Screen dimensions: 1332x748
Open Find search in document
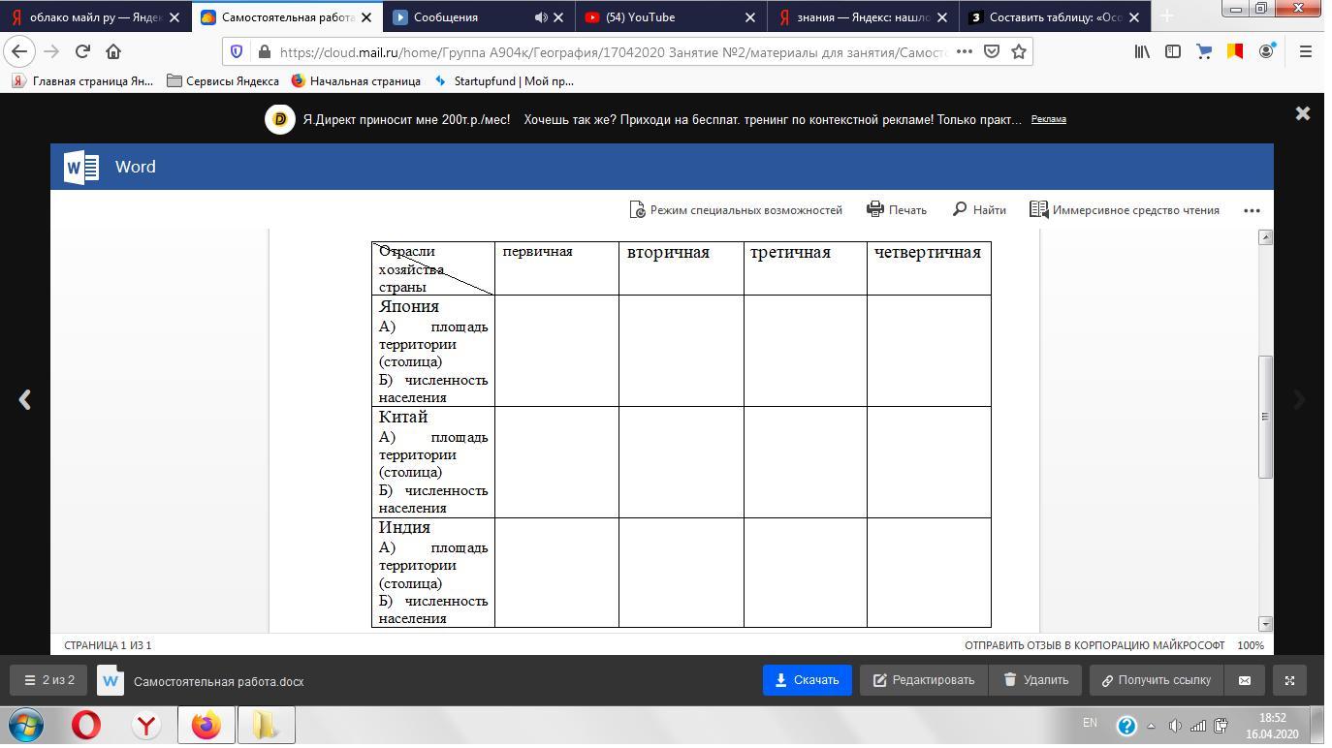tap(979, 209)
